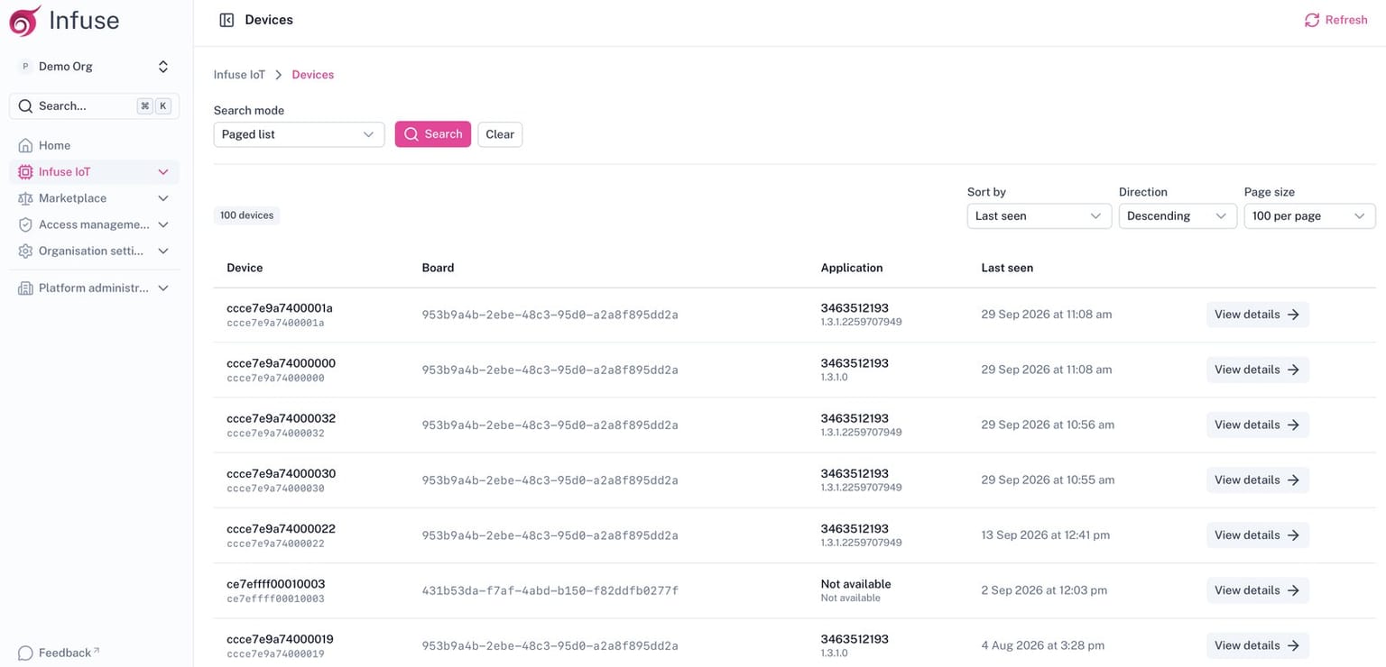Click the Infuse swirl logo
Image resolution: width=1386 pixels, height=667 pixels.
[24, 21]
